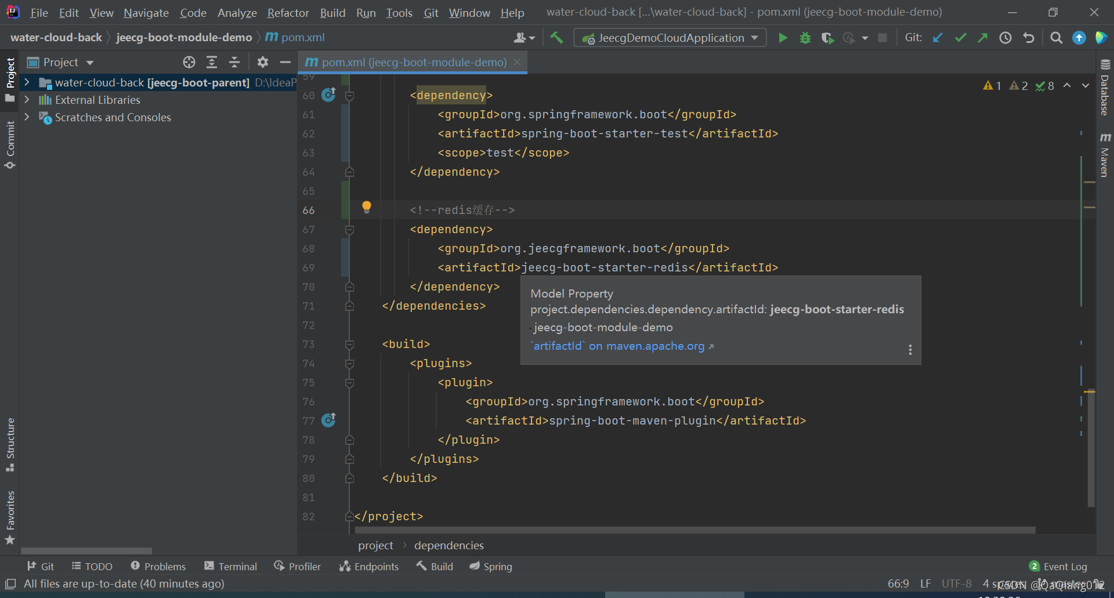Click the Build project hammer icon
This screenshot has height=598, width=1114.
pyautogui.click(x=556, y=38)
